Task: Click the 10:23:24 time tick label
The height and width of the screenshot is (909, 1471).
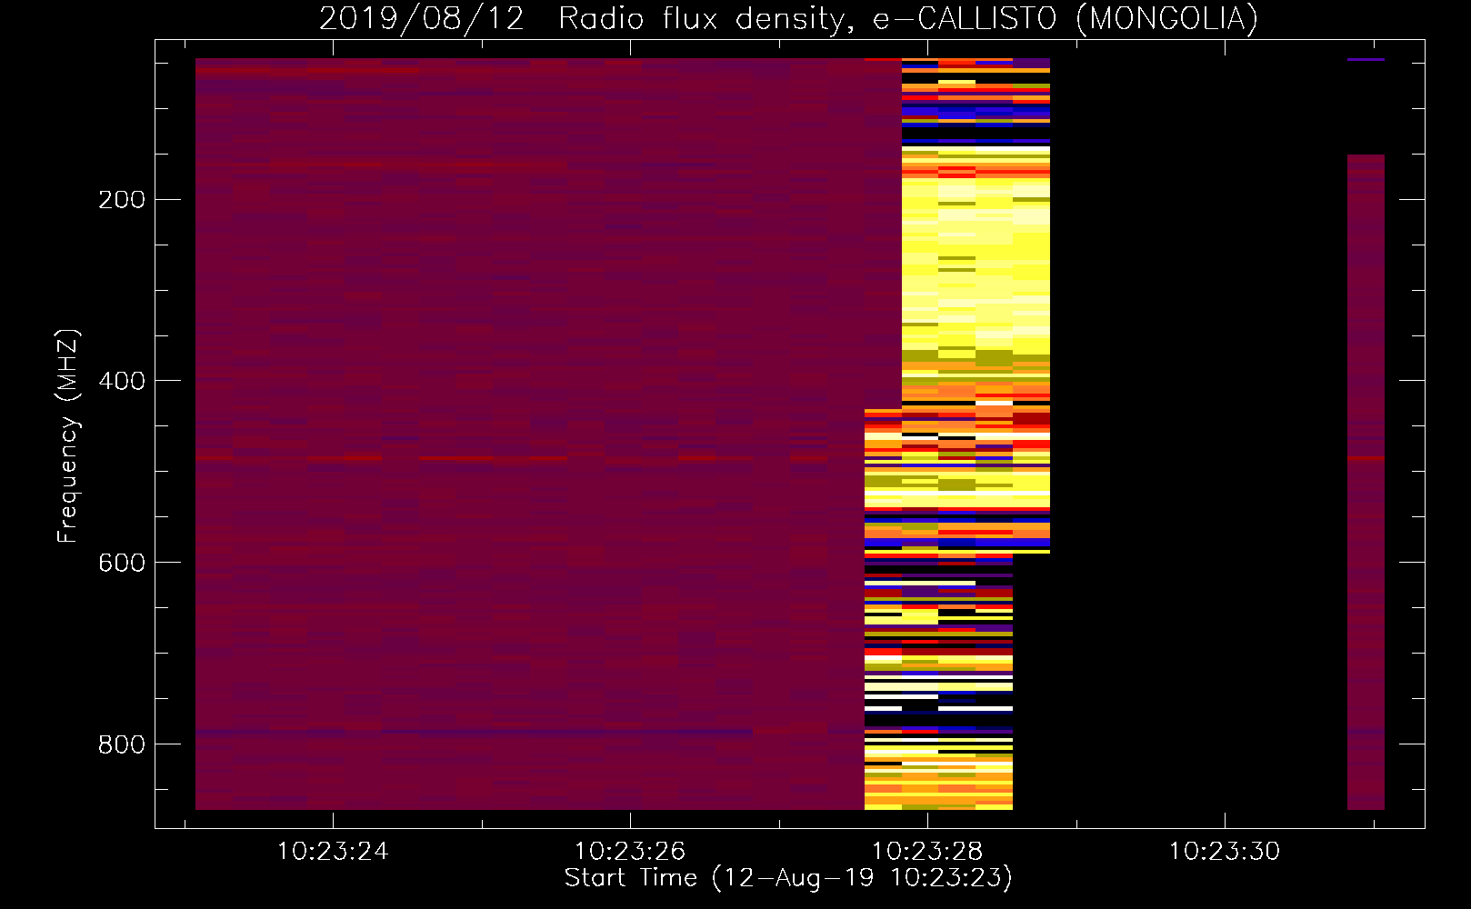Action: click(x=333, y=852)
